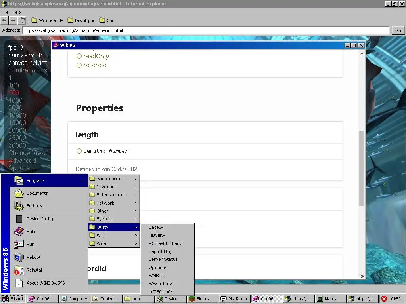Open the Cool bookmark folder
Screen dimensions: 406x304
107,21
